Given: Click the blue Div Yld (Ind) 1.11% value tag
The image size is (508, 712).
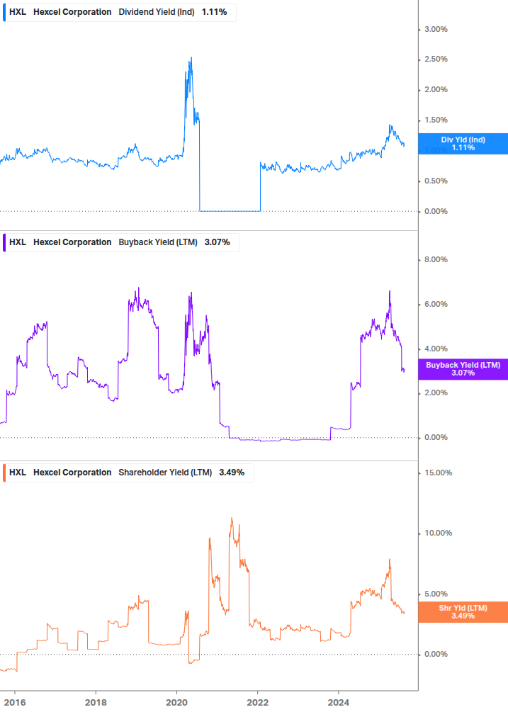Looking at the screenshot, I should (463, 144).
